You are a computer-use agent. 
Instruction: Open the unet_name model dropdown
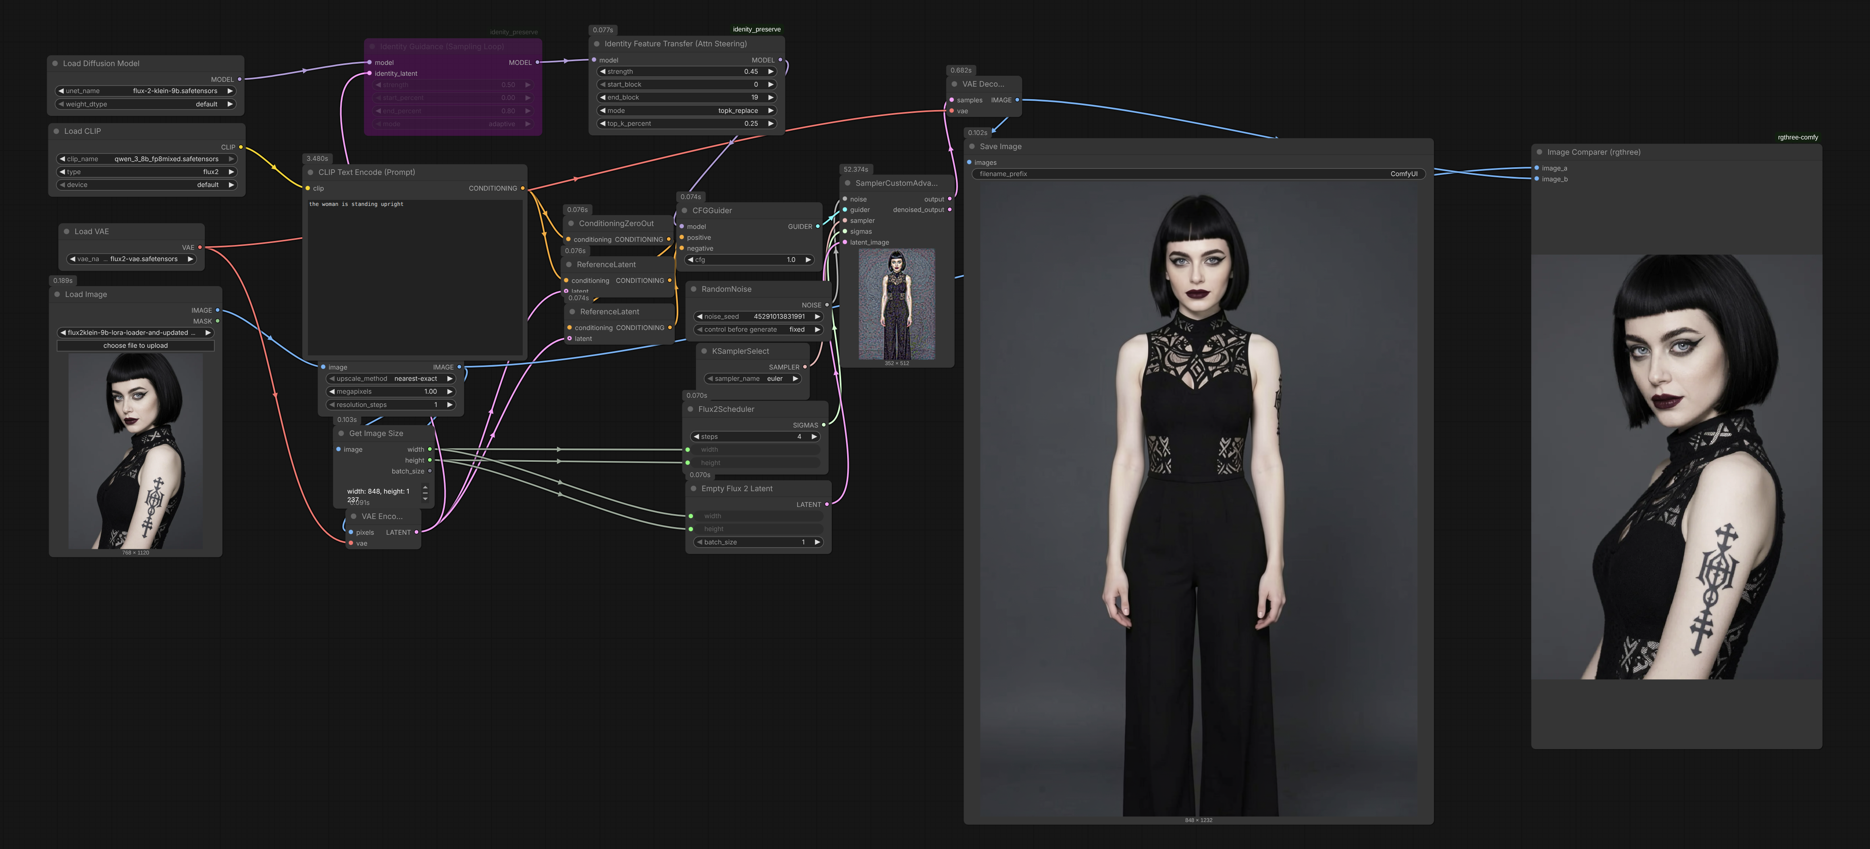point(145,91)
